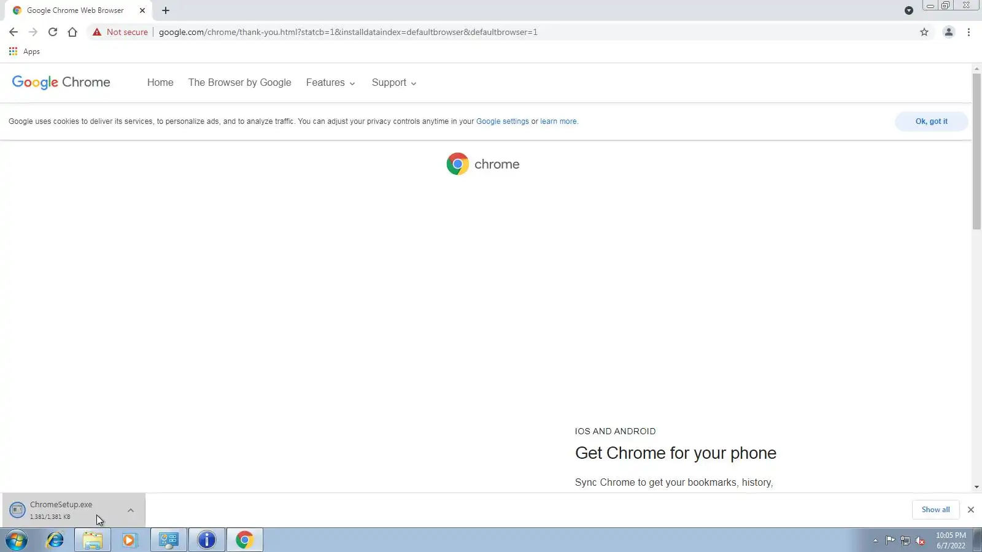Image resolution: width=982 pixels, height=552 pixels.
Task: Expand ChromeSetup.exe download options chevron
Action: click(131, 510)
